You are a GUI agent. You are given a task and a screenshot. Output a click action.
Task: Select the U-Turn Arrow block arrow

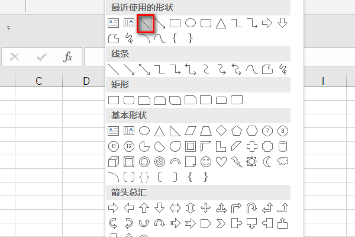(x=252, y=208)
